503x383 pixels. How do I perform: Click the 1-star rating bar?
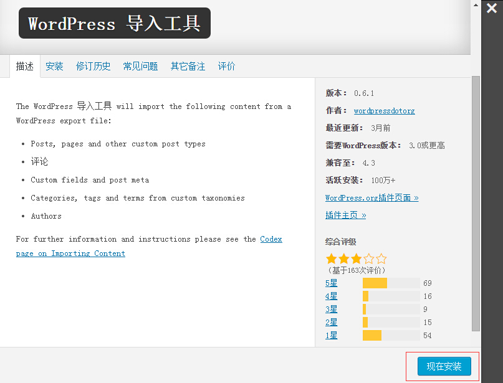point(391,336)
